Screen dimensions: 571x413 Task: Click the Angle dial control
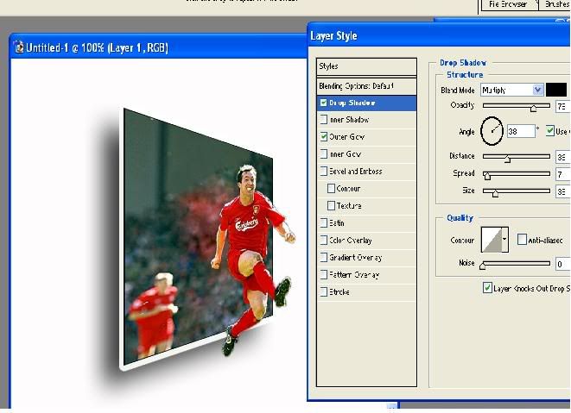tap(492, 131)
